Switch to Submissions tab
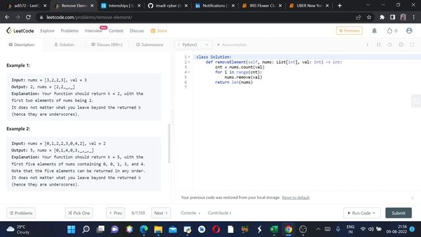The width and height of the screenshot is (421, 237). coord(149,45)
